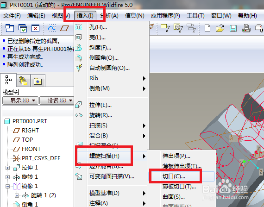Viewport: 264px width, 207px height.
Task: Click the shell feature icon in menu
Action: point(78,38)
